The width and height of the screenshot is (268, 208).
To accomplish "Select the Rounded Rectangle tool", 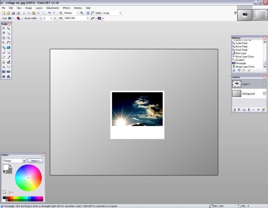I will (x=9, y=72).
